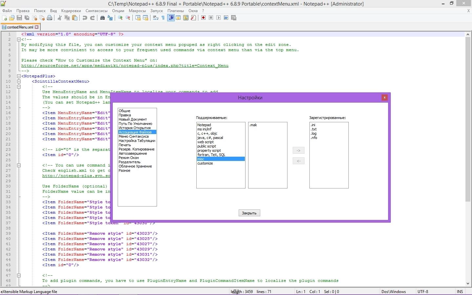Click the Close All toolbar icon

42,18
